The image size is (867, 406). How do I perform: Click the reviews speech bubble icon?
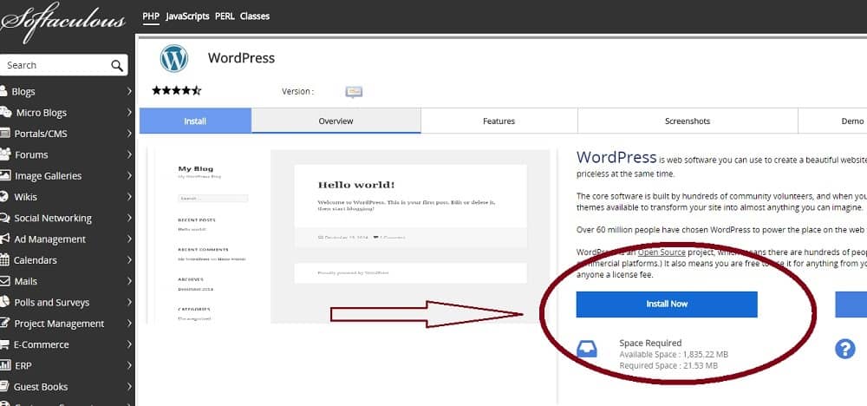click(x=354, y=92)
